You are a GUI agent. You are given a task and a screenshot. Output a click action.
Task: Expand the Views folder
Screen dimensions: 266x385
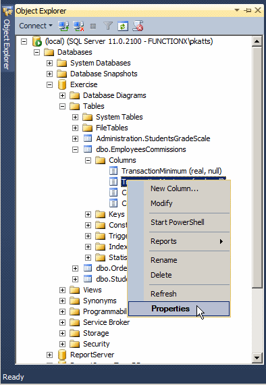pos(62,290)
